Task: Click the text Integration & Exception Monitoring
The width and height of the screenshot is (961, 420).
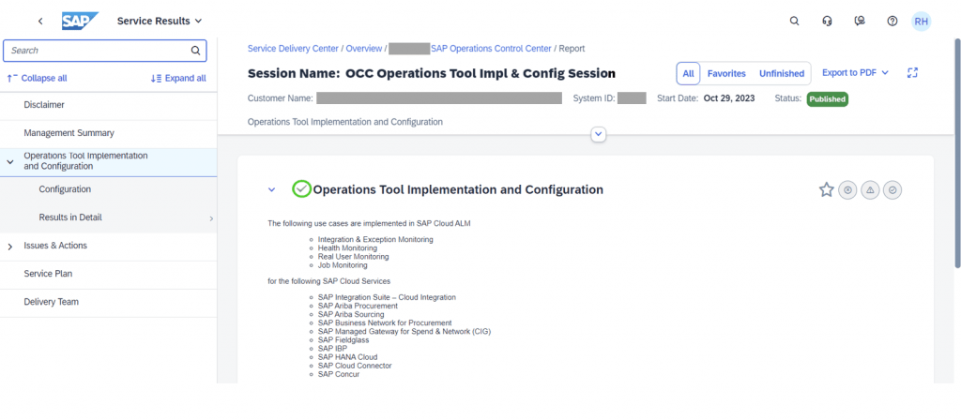Action: [375, 239]
